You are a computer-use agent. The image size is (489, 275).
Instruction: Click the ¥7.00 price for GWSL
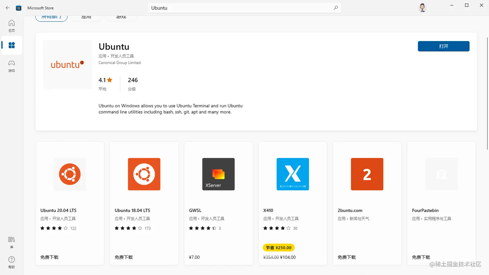pyautogui.click(x=194, y=257)
